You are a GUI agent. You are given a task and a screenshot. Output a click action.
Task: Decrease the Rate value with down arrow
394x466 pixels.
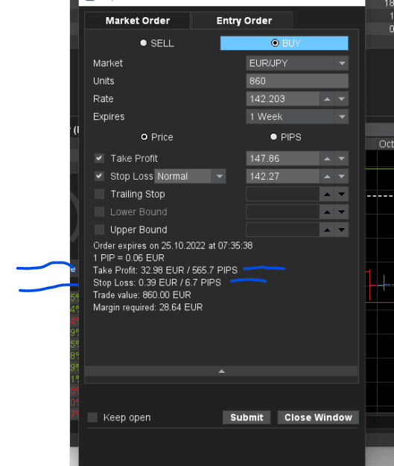[x=341, y=99]
